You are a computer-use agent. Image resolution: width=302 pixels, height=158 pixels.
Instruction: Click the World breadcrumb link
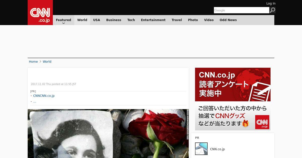pos(47,62)
